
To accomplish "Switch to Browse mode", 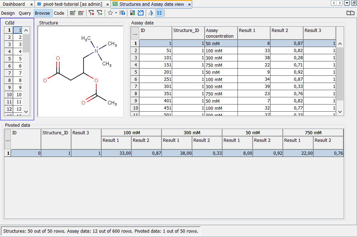I will (42, 13).
